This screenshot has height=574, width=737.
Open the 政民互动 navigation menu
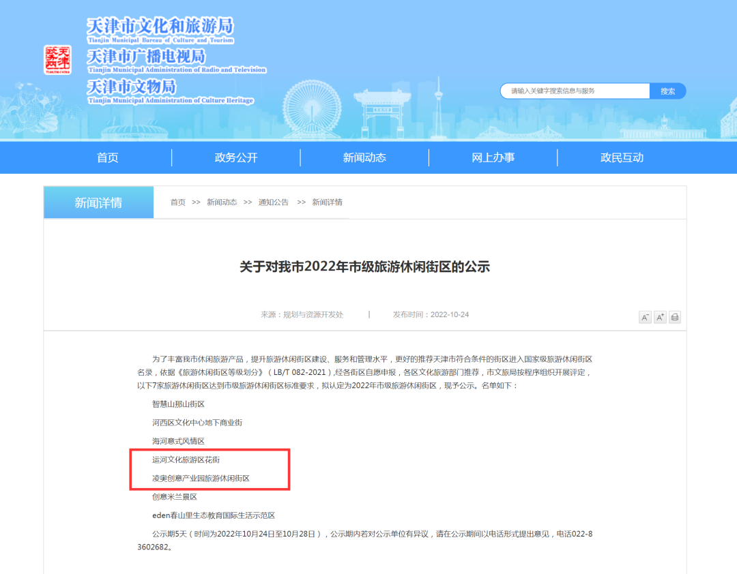pyautogui.click(x=622, y=157)
